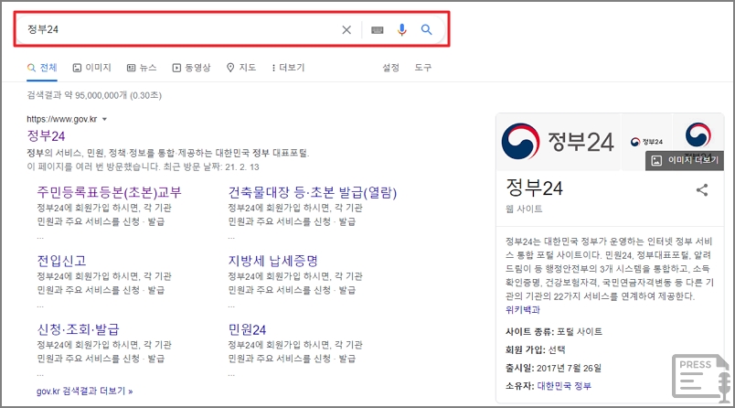
Task: Open 설정 search settings
Action: click(390, 68)
